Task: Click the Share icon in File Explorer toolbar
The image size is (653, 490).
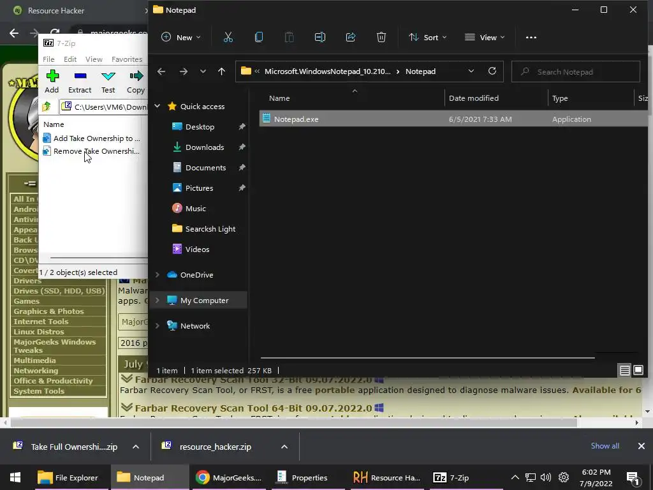Action: (351, 37)
